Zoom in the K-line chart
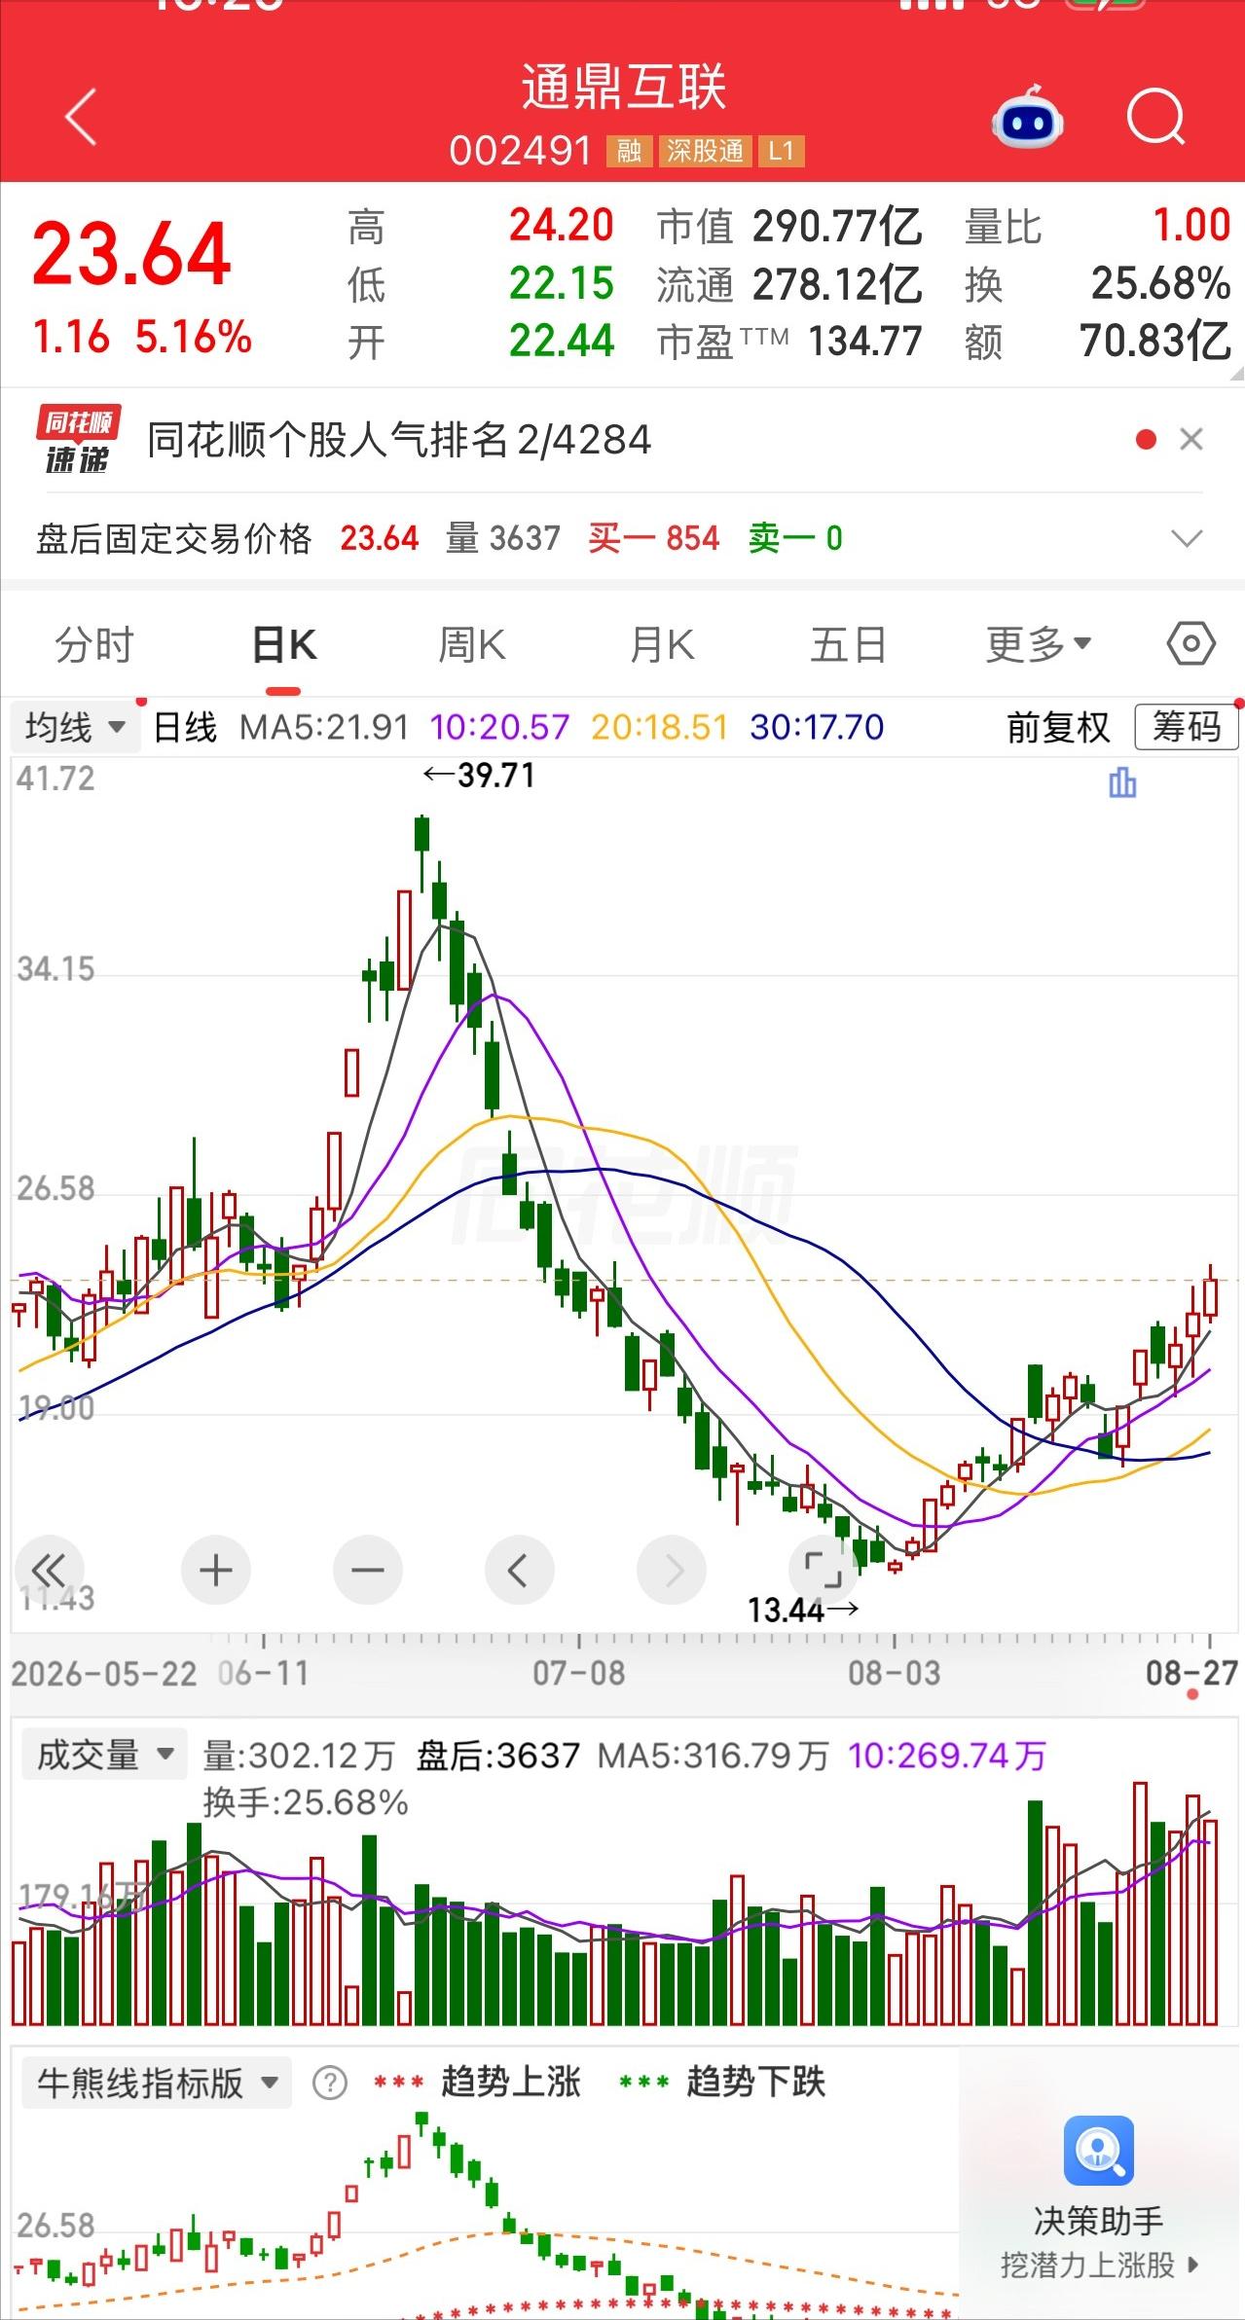The image size is (1245, 2320). 215,1570
